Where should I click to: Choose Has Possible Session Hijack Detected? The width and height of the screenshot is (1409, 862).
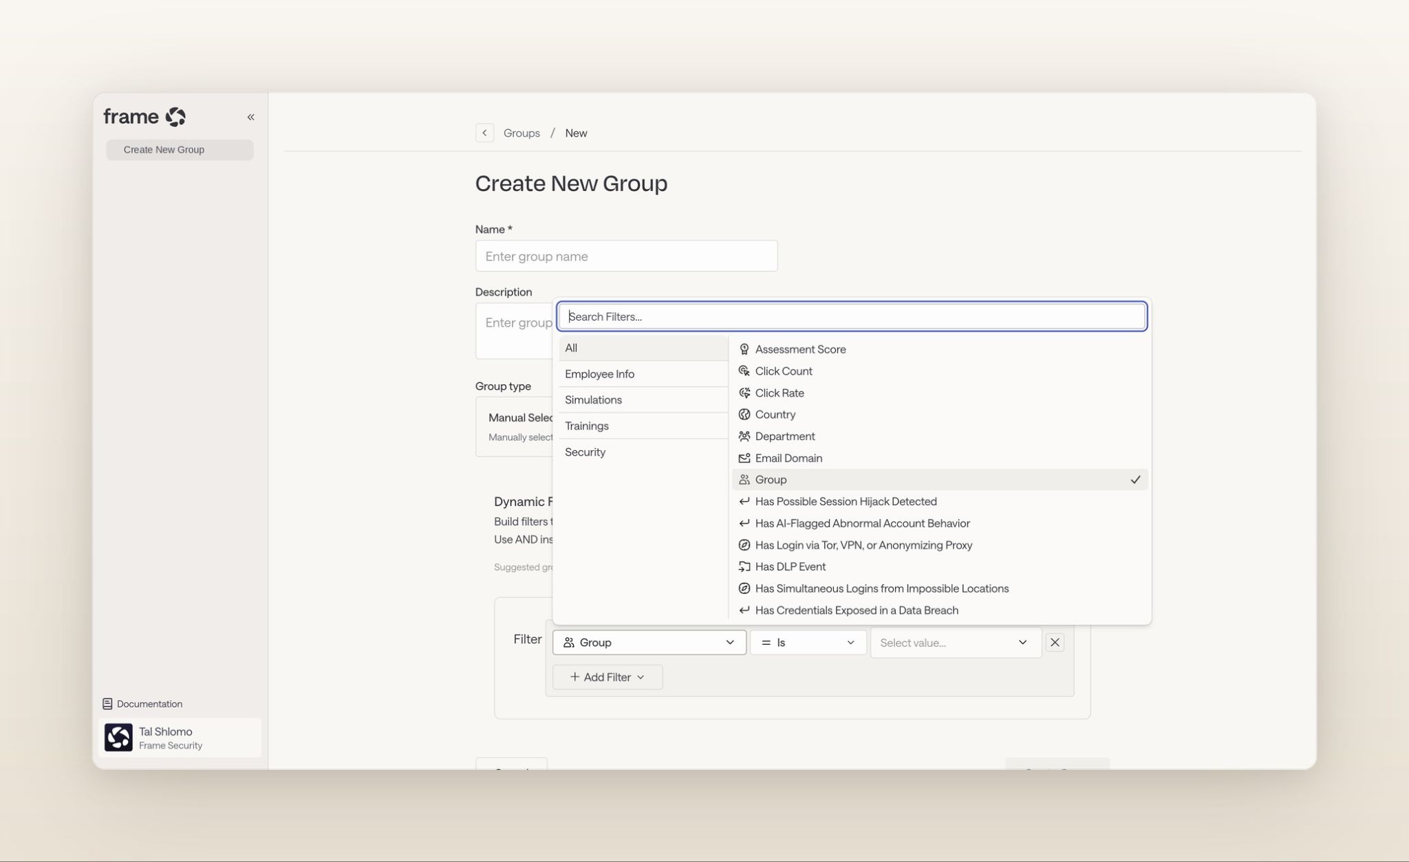click(940, 501)
